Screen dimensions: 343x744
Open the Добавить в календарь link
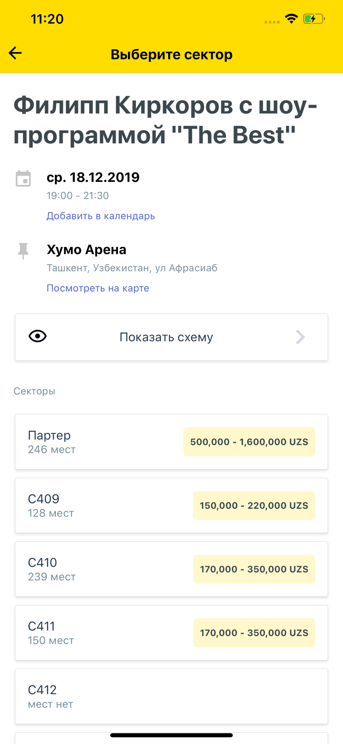click(101, 216)
